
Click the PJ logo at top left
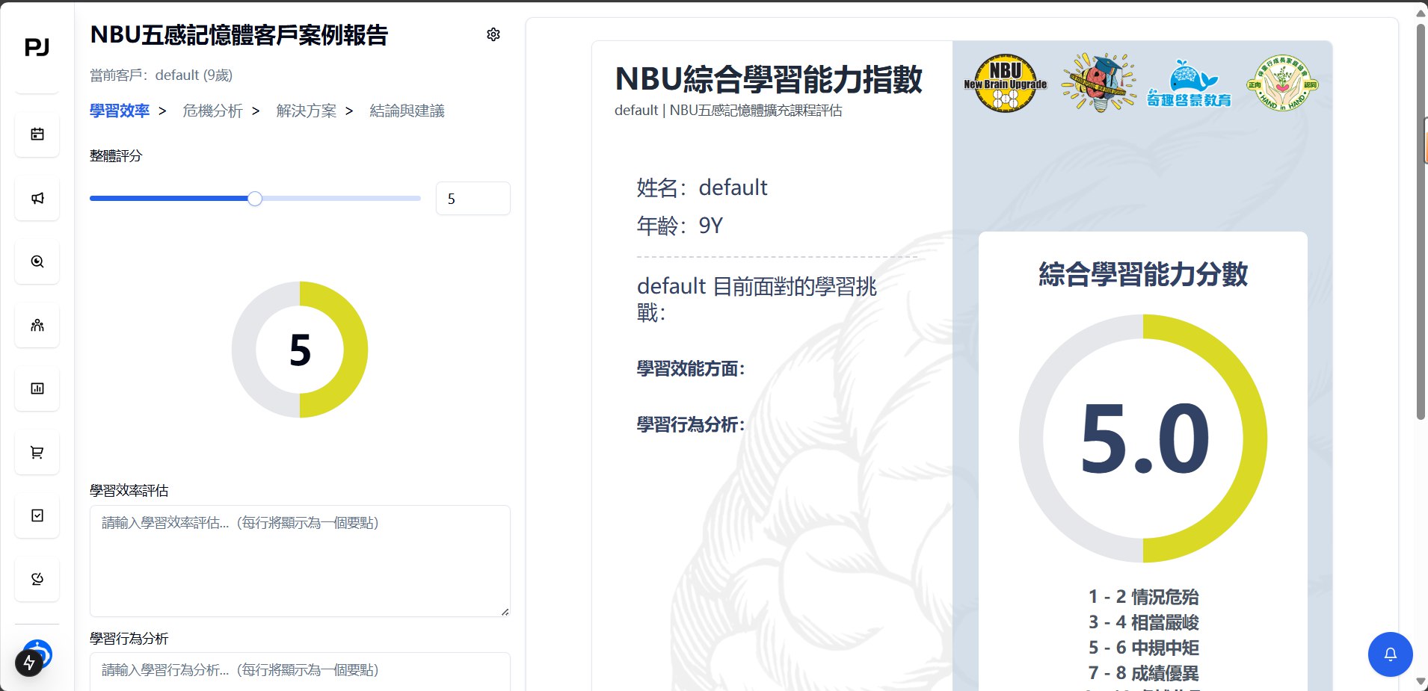pos(37,48)
